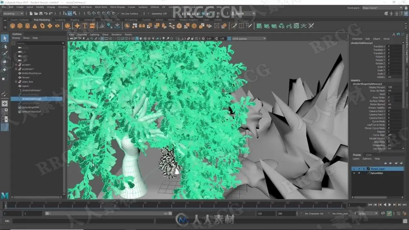Open the viewport Shading menu

[82, 34]
